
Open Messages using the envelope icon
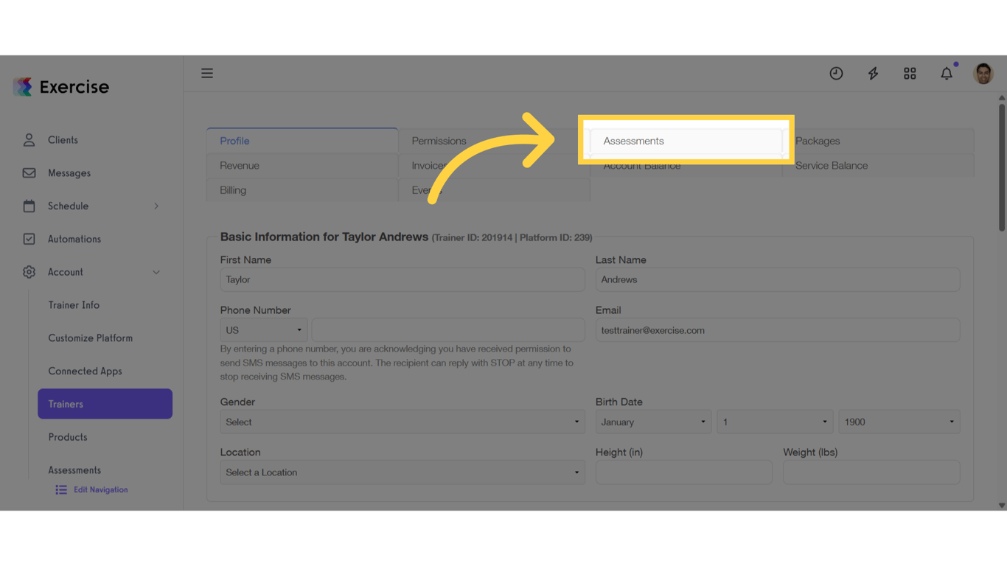[x=29, y=172]
